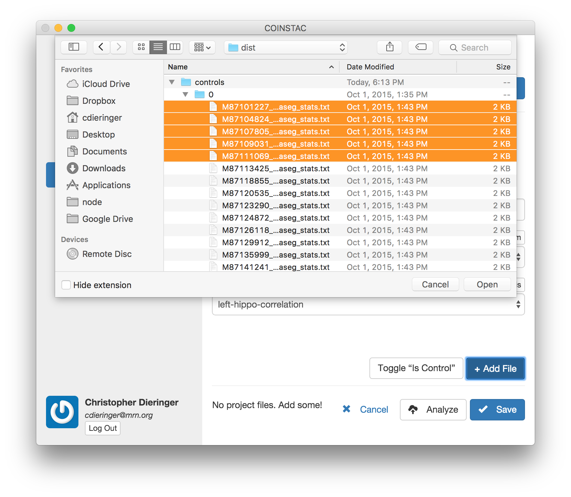This screenshot has height=497, width=571.
Task: Click the Edit Tags icon
Action: click(x=421, y=47)
